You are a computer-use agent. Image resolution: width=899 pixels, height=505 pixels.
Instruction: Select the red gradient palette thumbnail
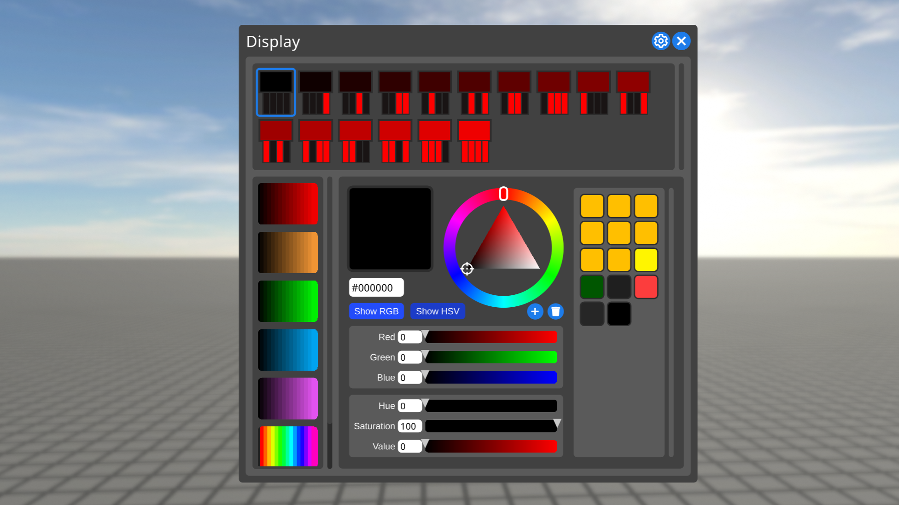coord(288,204)
